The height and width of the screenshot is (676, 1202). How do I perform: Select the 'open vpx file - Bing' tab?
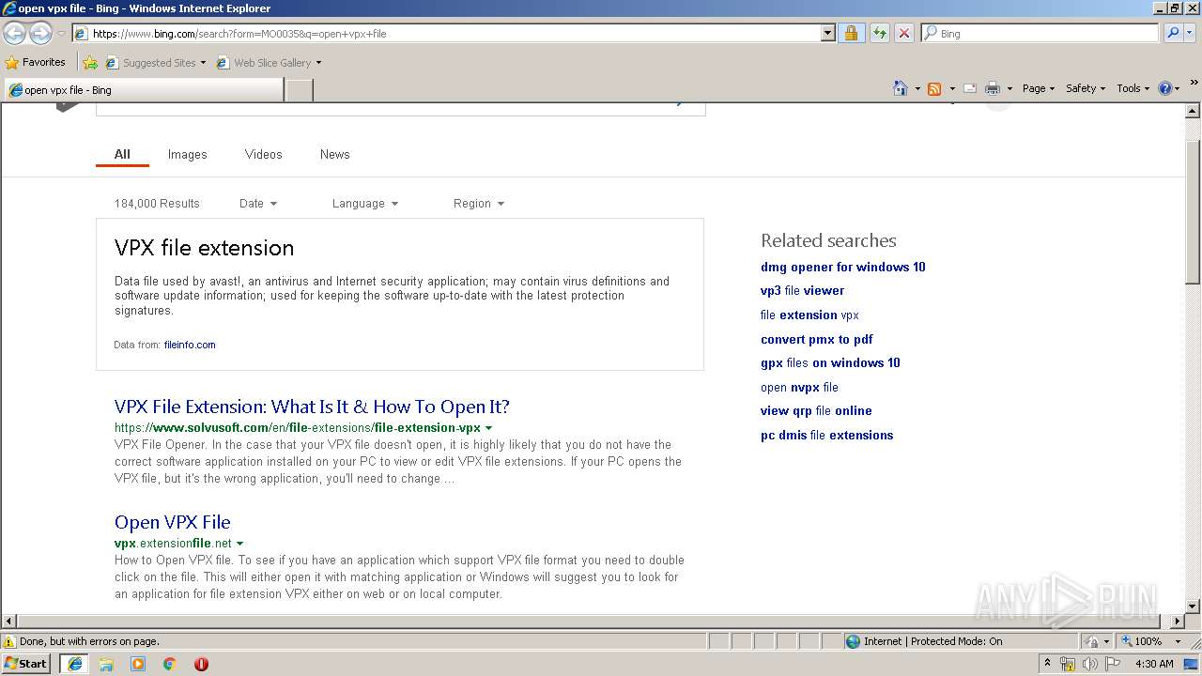click(144, 90)
